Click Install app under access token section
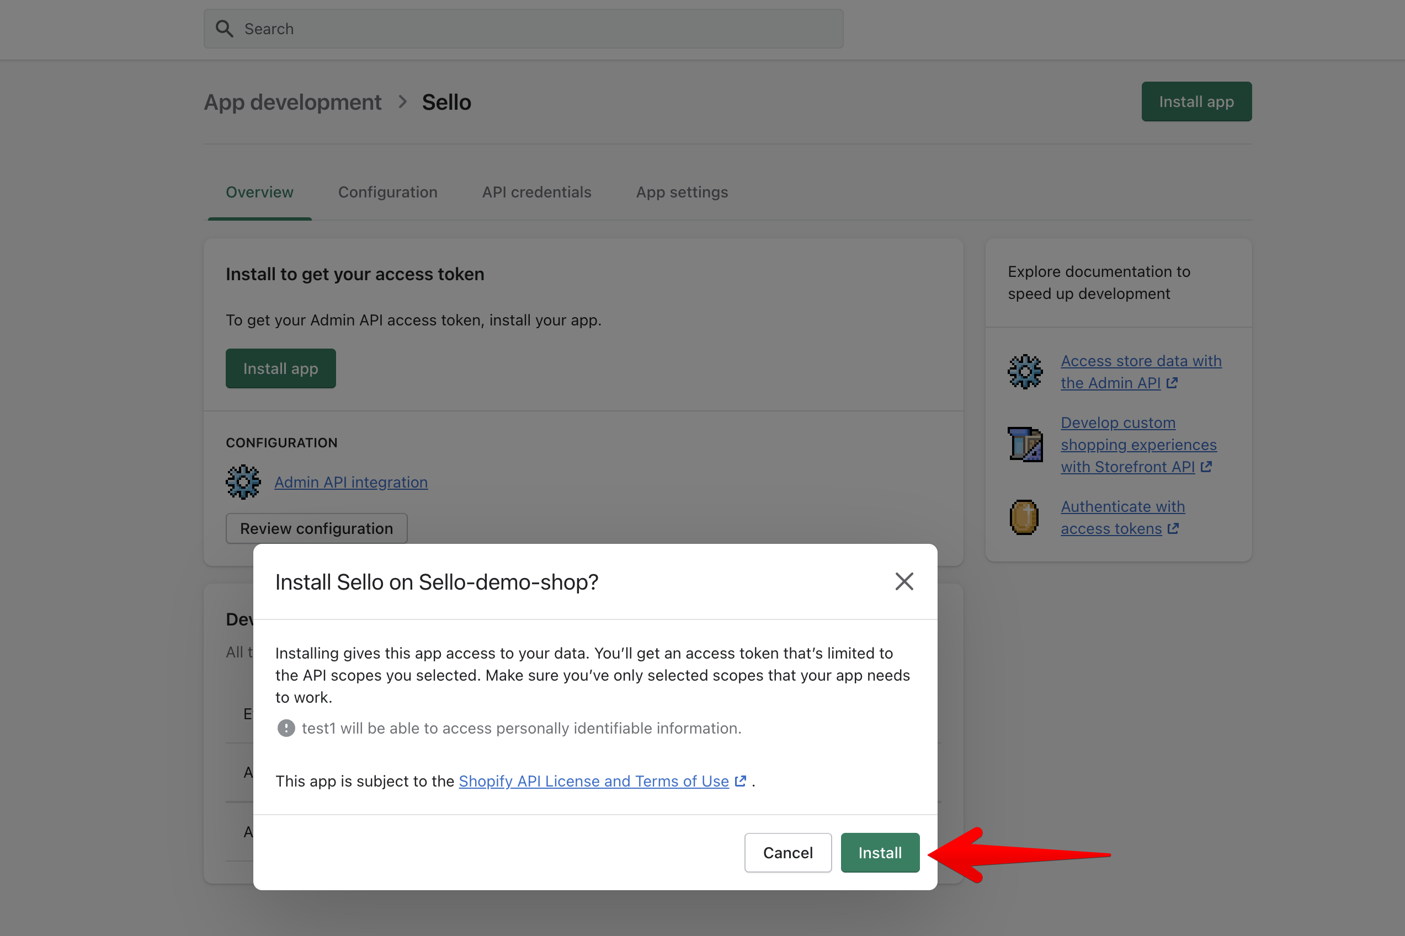 281,368
